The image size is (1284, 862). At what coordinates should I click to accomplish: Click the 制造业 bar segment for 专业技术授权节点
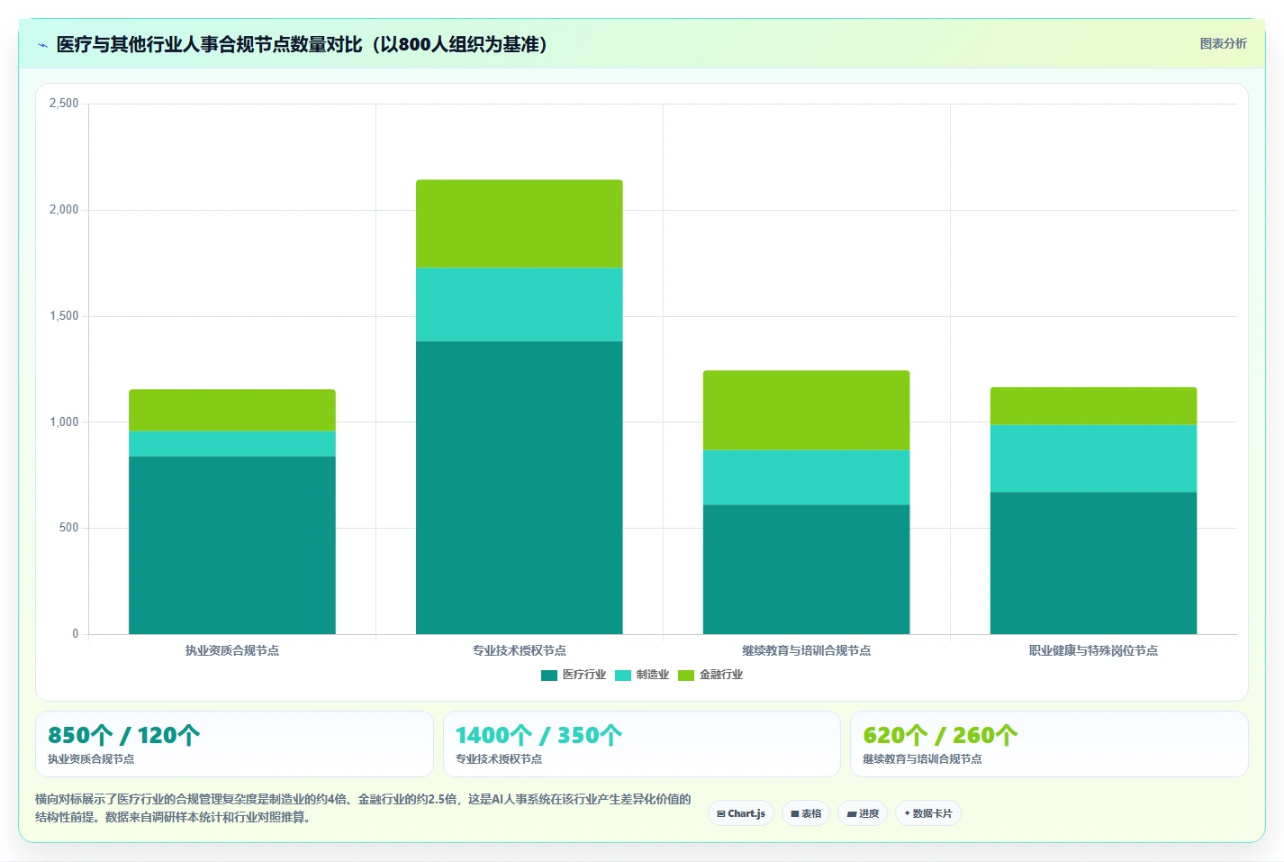pyautogui.click(x=520, y=304)
